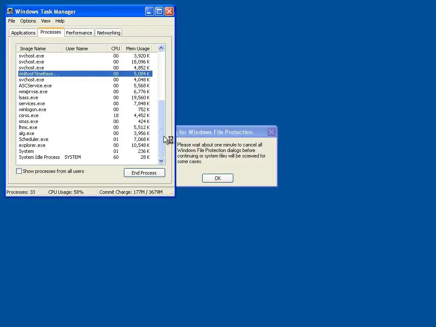436x327 pixels.
Task: Minimize the Windows Task Manager window
Action: 149,11
